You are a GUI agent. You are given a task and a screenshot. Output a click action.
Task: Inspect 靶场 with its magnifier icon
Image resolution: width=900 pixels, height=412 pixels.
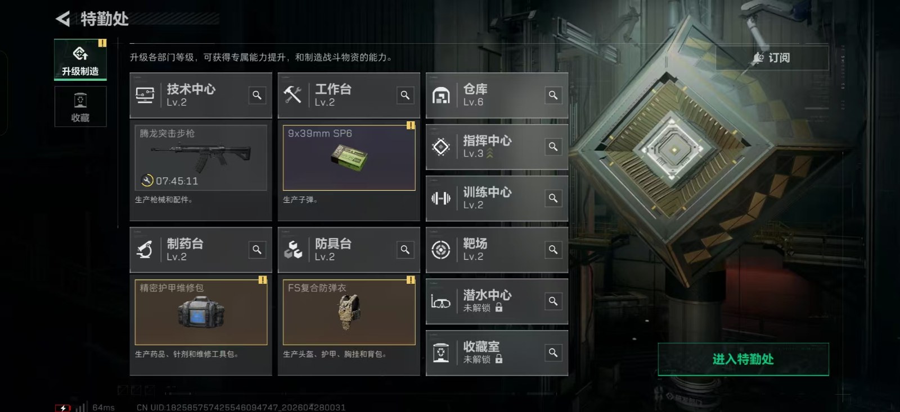pos(553,250)
